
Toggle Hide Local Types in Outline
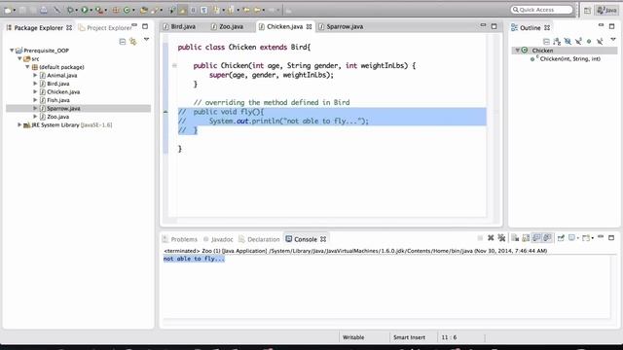(600, 41)
